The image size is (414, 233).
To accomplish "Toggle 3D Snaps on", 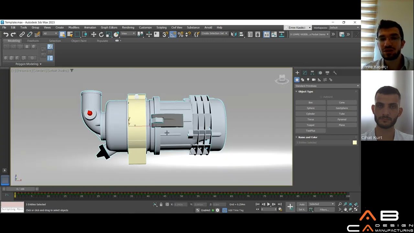I will (x=165, y=34).
